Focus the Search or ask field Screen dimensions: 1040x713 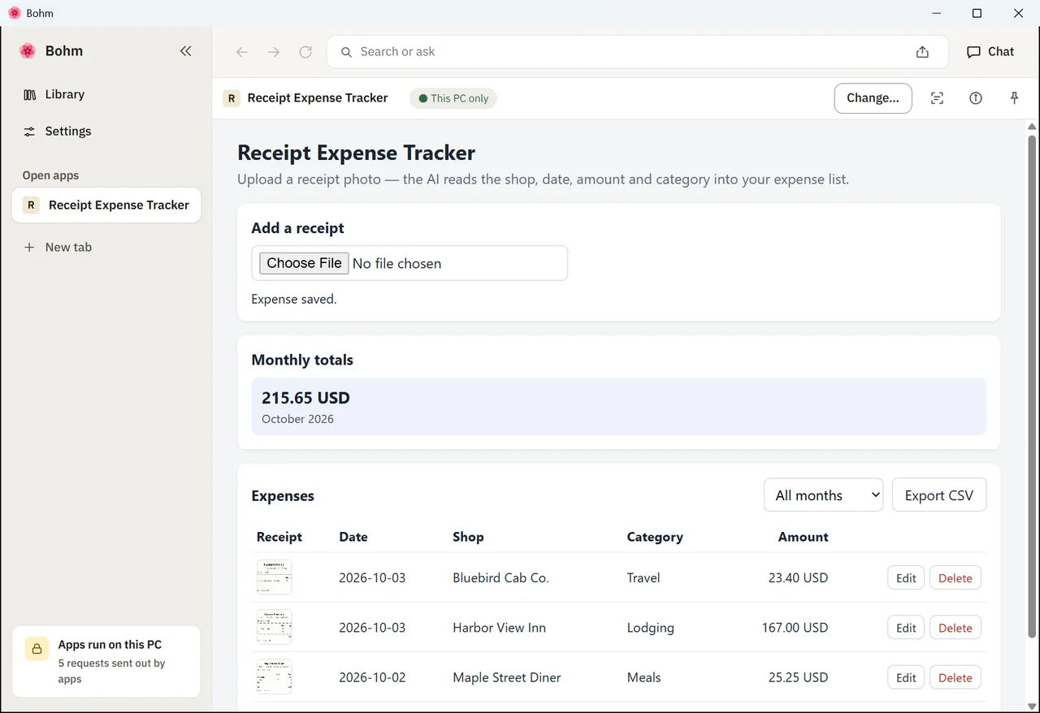click(x=638, y=52)
